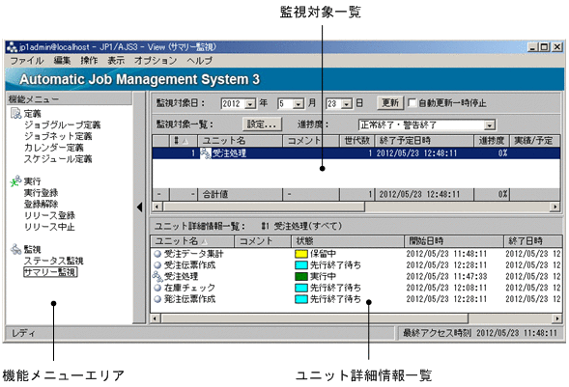This screenshot has height=387, width=569.
Task: Click the 設定... button
Action: (262, 124)
